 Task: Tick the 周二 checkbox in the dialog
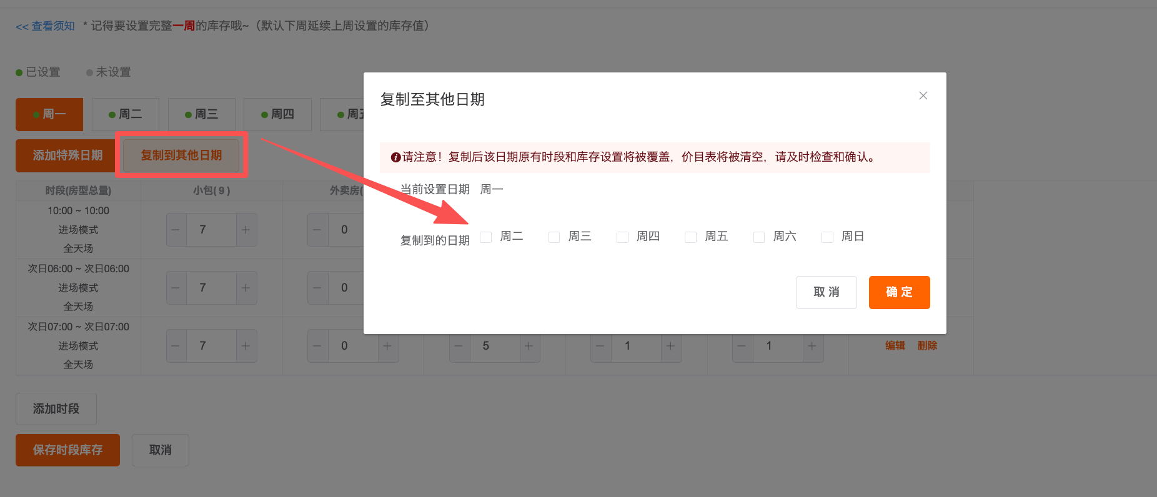pos(486,237)
